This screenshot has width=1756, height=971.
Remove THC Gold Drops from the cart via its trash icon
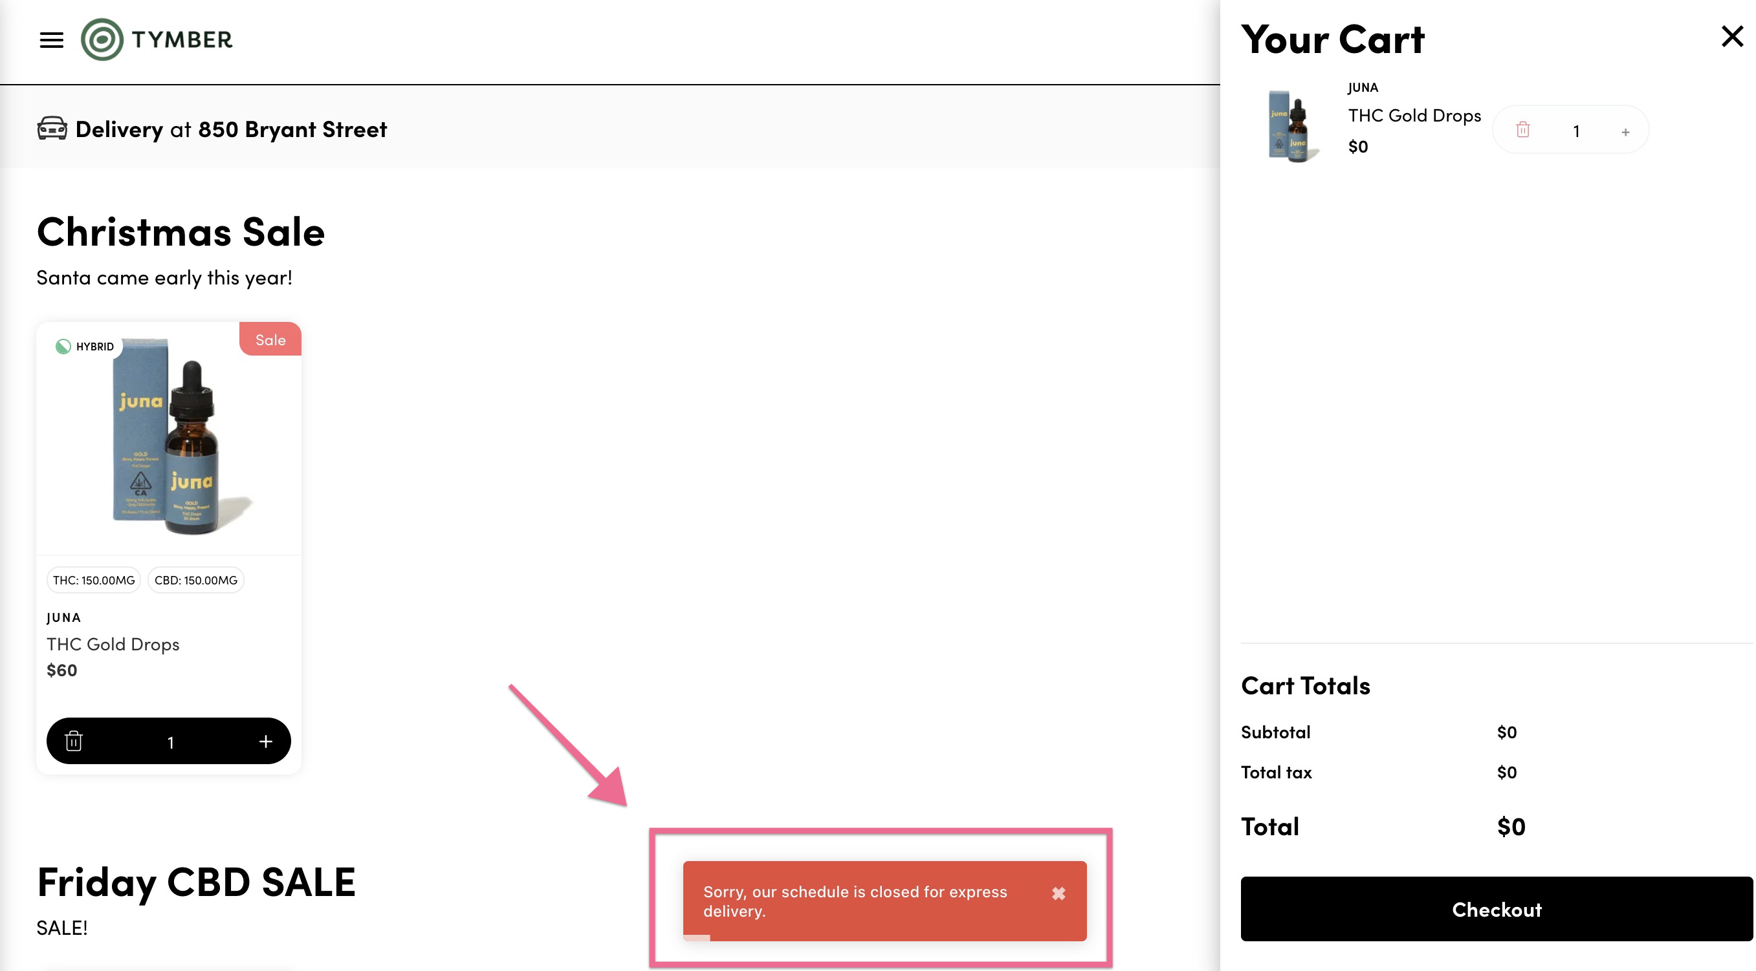[1523, 129]
